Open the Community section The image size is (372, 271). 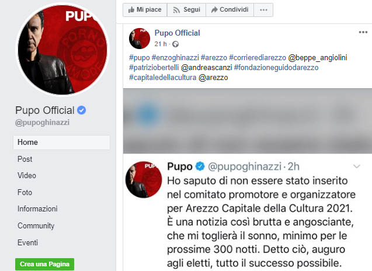click(x=36, y=225)
